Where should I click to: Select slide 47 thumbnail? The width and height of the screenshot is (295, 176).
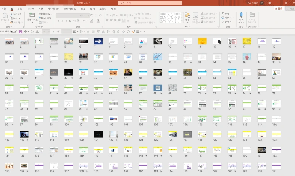pos(128,72)
